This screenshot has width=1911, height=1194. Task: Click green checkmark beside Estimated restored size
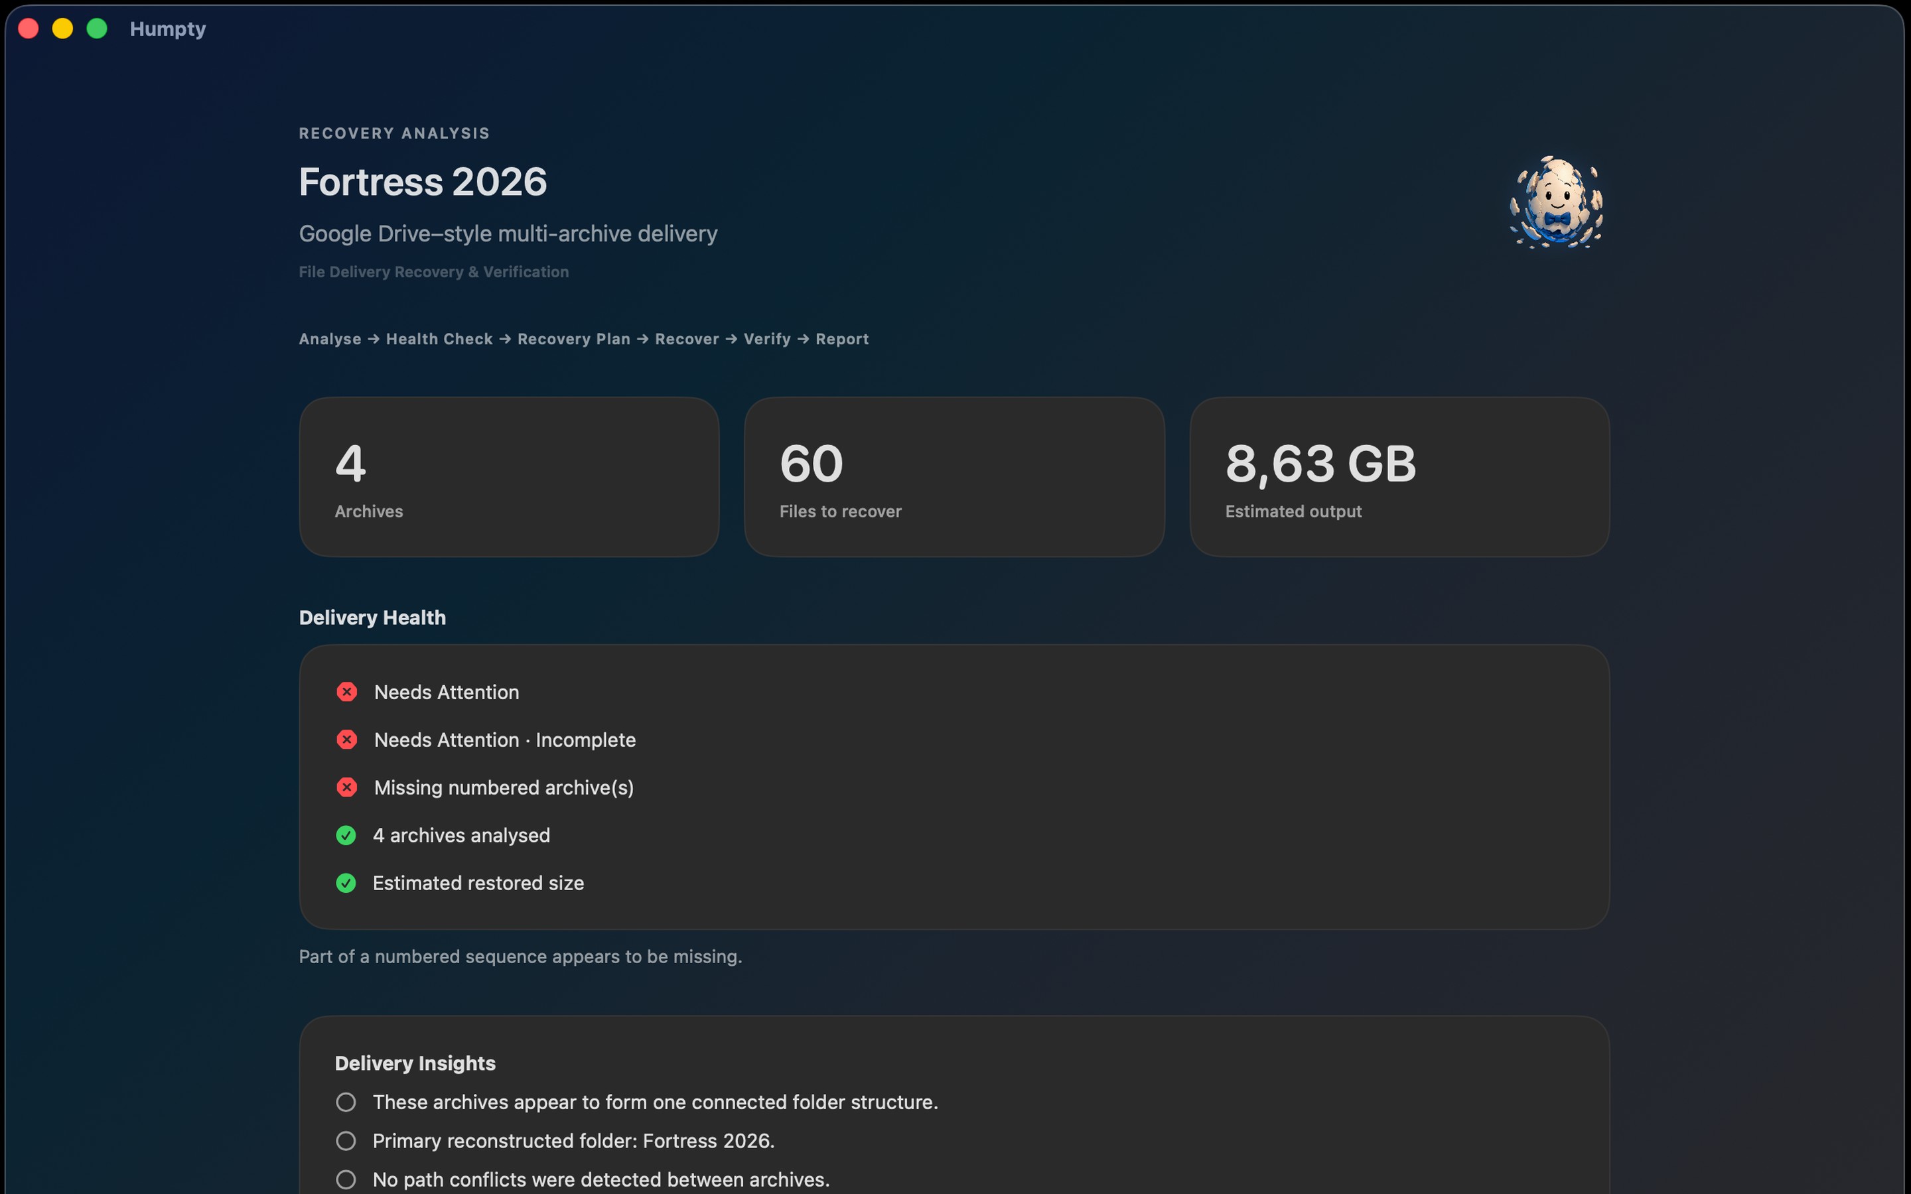coord(346,883)
